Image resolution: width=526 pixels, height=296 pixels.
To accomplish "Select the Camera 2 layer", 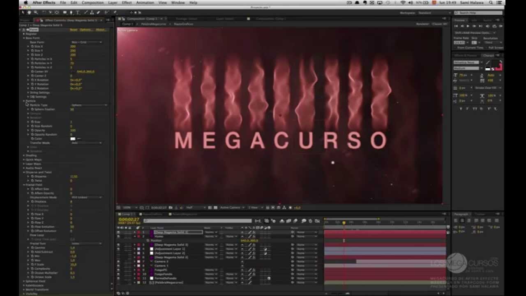I will click(161, 261).
